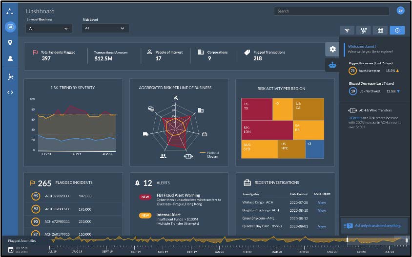
Task: Click the briefcase icon on radar chart
Action: click(205, 134)
